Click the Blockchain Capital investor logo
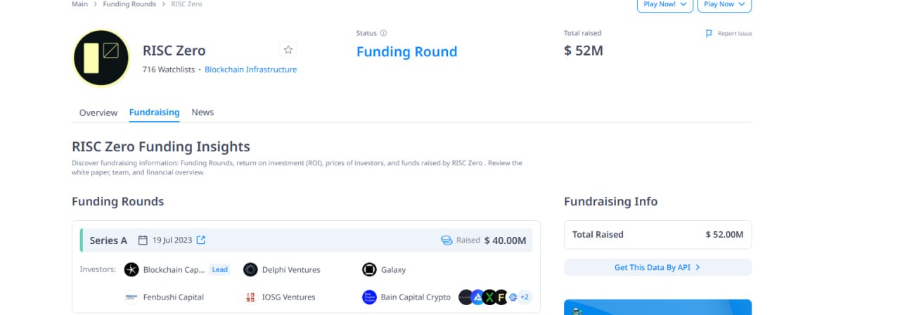The height and width of the screenshot is (315, 900). [x=131, y=270]
